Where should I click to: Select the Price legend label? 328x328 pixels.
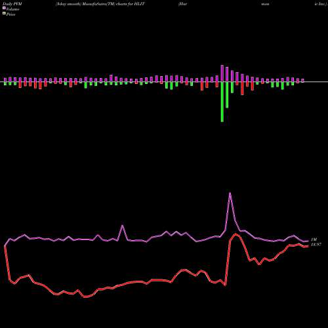[x=10, y=14]
